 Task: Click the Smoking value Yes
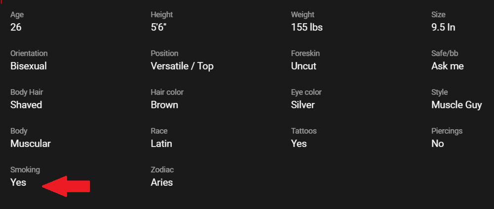18,182
